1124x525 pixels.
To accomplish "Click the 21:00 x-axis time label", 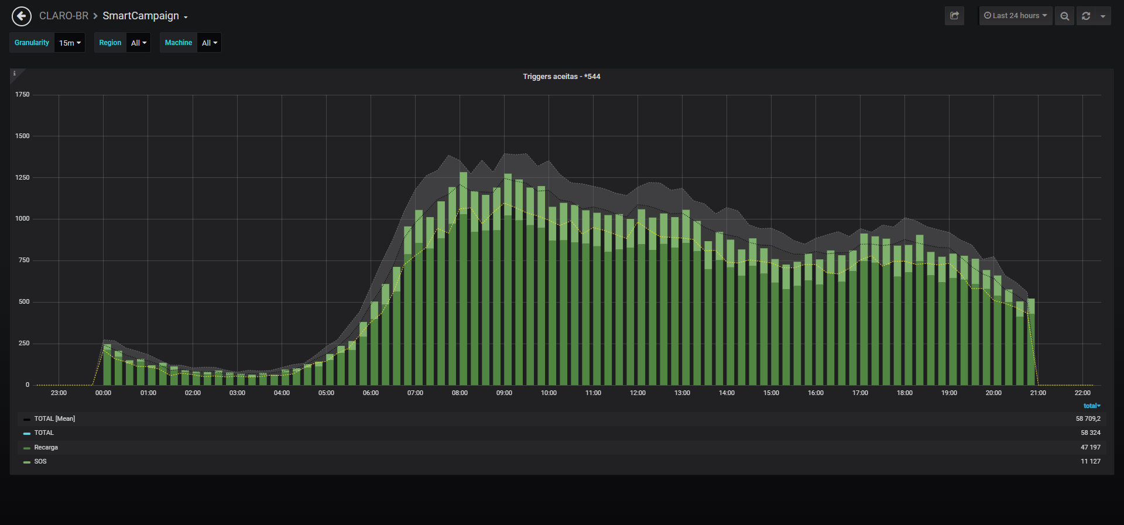I will point(1038,393).
